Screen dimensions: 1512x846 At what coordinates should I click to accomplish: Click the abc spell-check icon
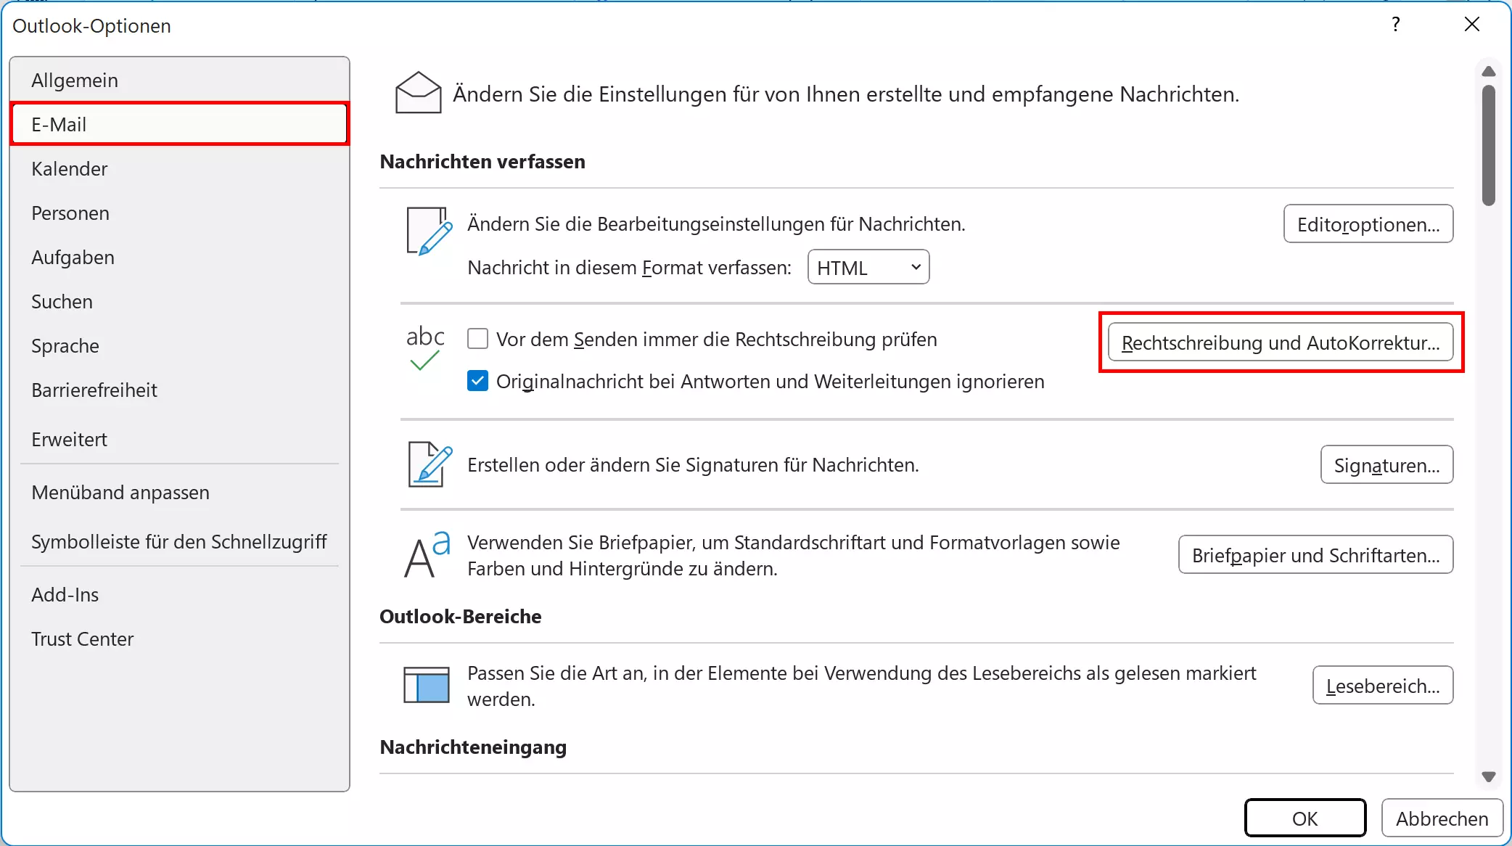click(x=425, y=348)
